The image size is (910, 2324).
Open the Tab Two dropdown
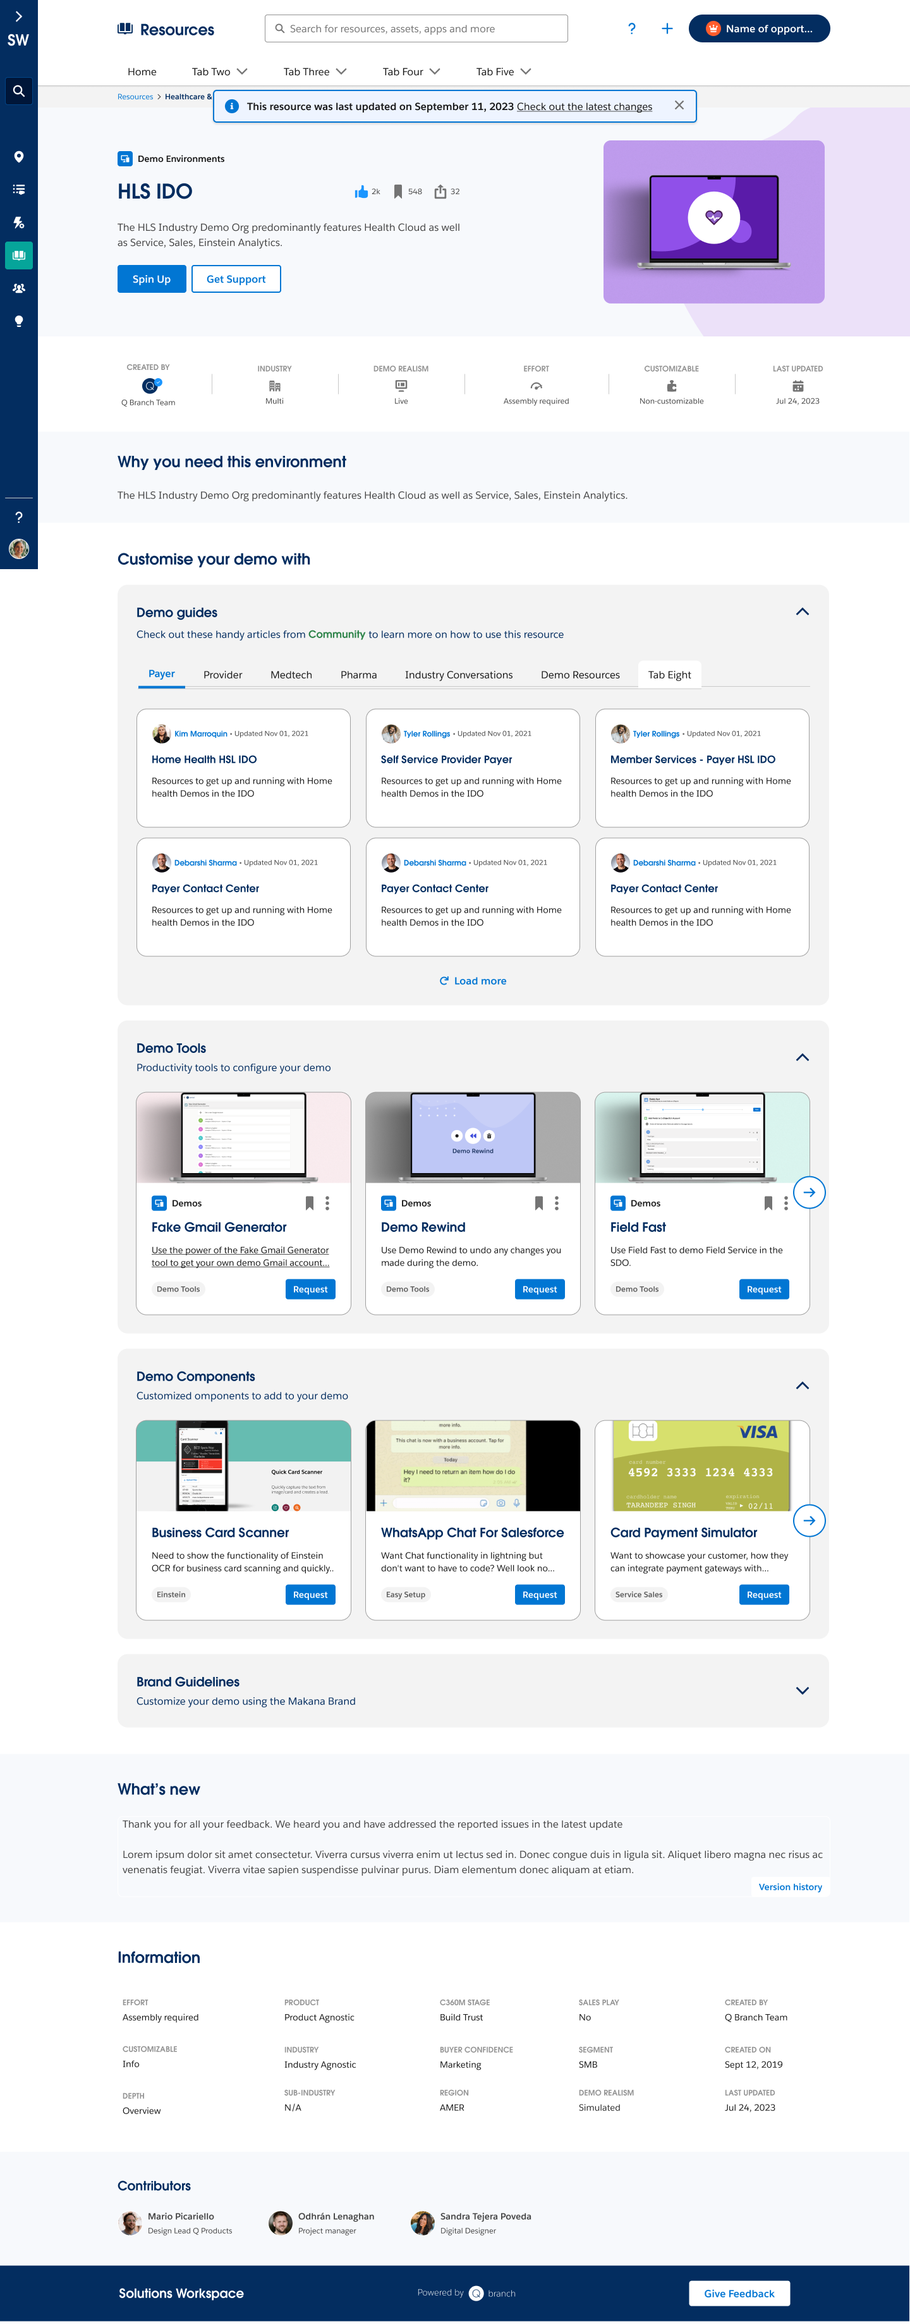coord(219,71)
